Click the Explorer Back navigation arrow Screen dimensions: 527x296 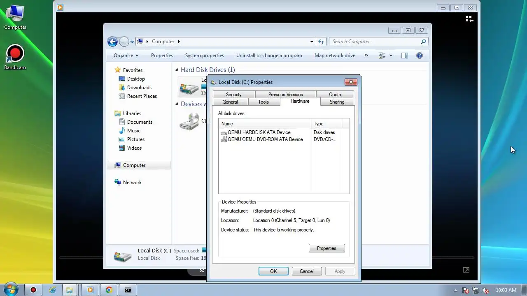click(112, 42)
